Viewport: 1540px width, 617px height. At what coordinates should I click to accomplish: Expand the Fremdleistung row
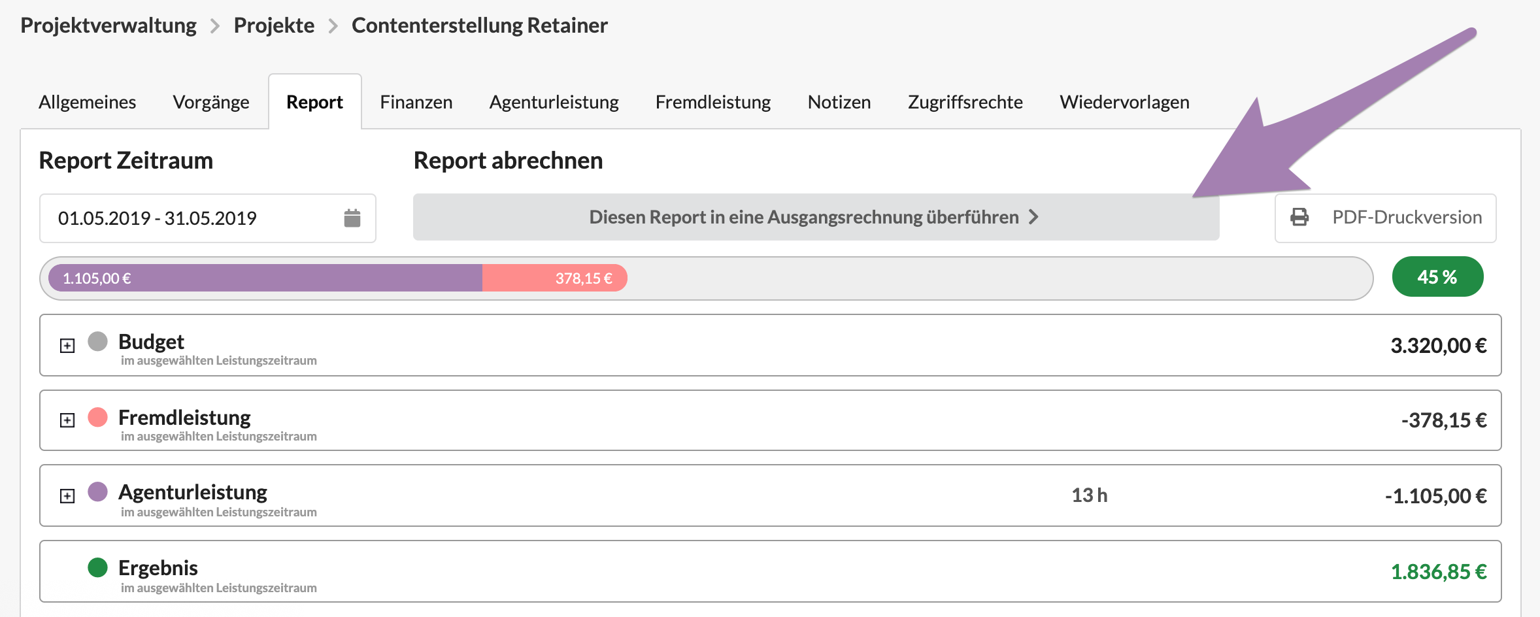[x=67, y=420]
